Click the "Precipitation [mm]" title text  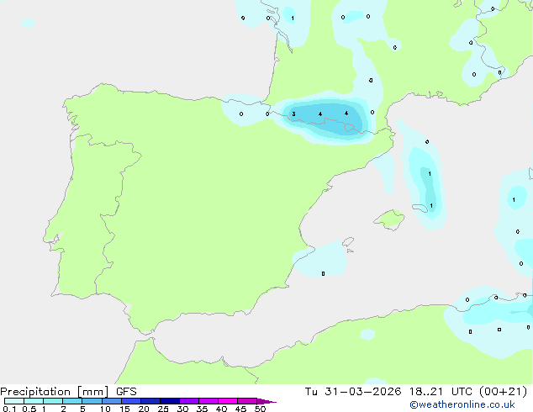point(54,392)
